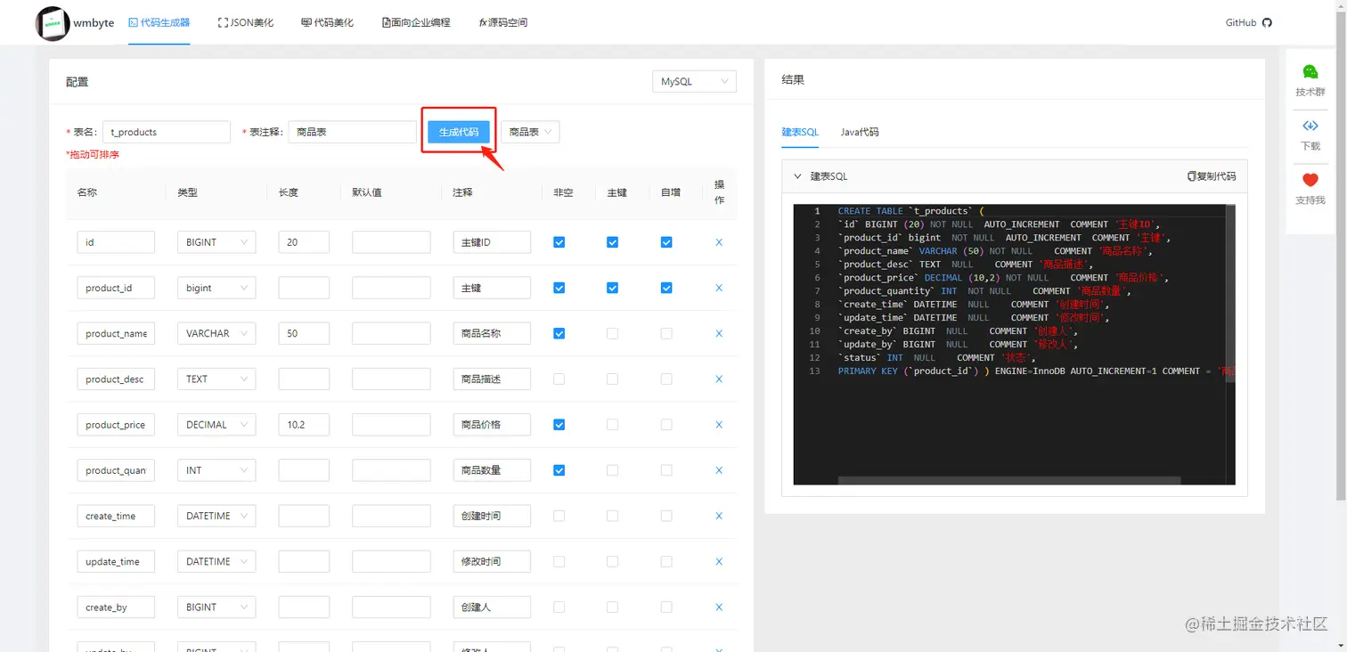This screenshot has width=1347, height=652.
Task: Click the 生成代码 button
Action: click(459, 132)
